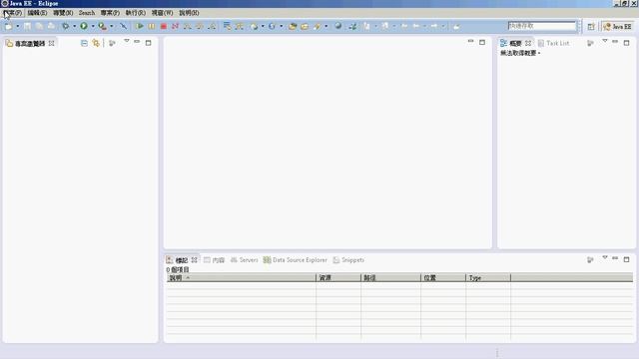
Task: Click the Step Return icon
Action: (x=212, y=27)
